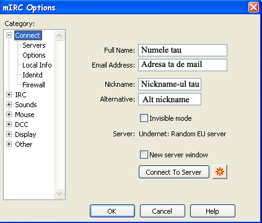Open the Firewall subcategory
262x223 pixels.
coord(33,85)
